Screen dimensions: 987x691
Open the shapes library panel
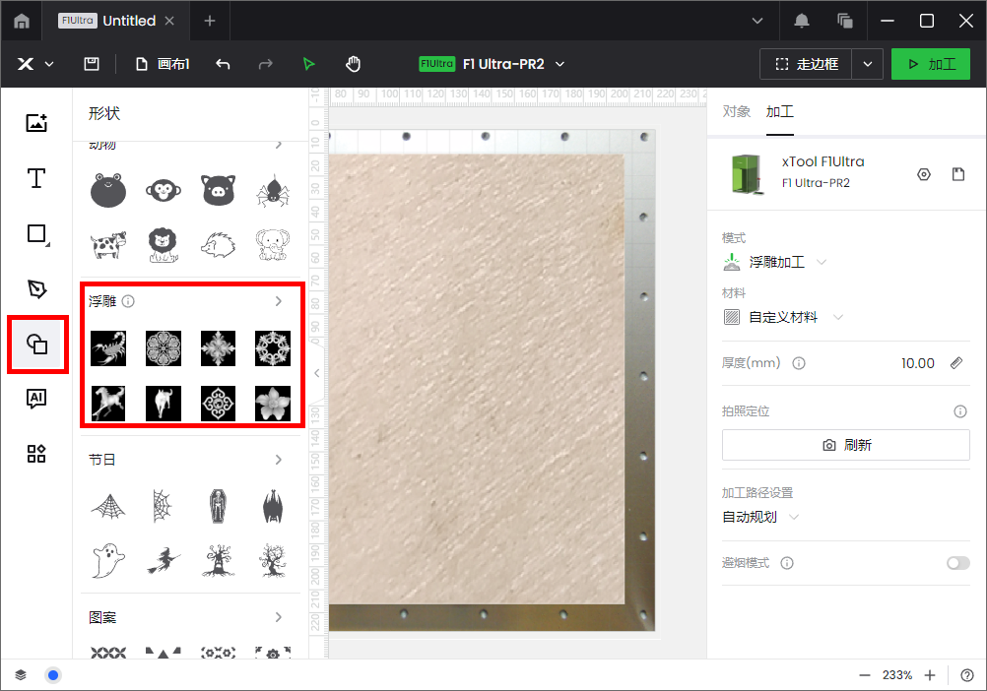(37, 344)
